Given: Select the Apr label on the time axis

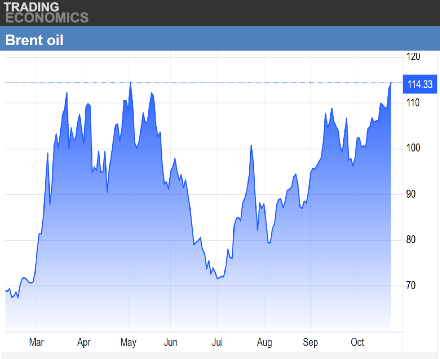Looking at the screenshot, I should (x=84, y=342).
